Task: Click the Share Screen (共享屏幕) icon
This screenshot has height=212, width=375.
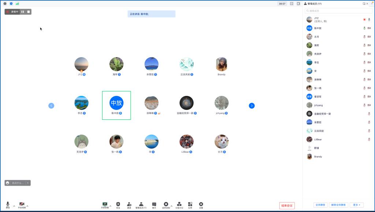Action: coord(105,204)
